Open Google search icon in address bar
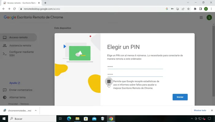This screenshot has width=215, height=122. coord(167,9)
